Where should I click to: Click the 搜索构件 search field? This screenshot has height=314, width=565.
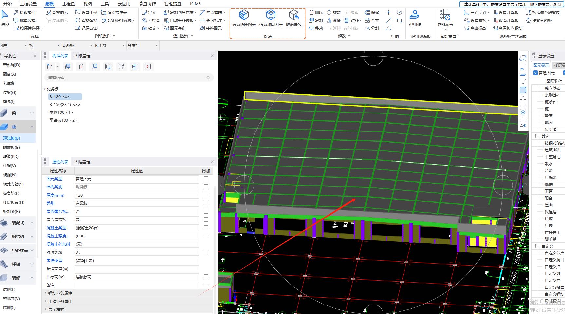pos(129,78)
